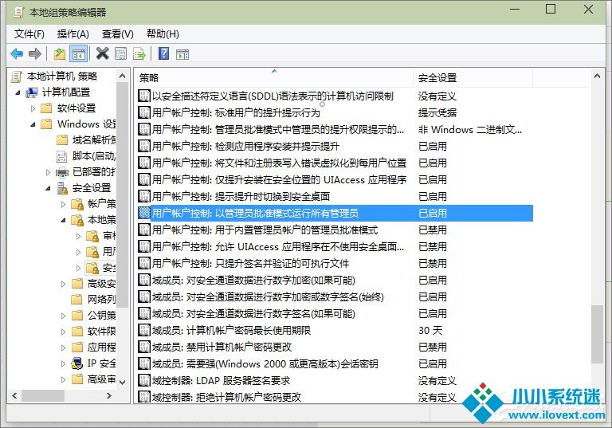Screen dimensions: 612x428
Task: Click the Delete X toolbar icon
Action: (102, 53)
